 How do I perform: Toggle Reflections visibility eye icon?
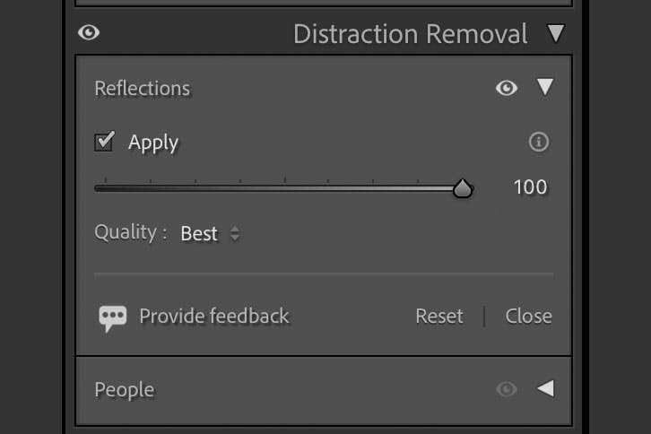[x=507, y=88]
